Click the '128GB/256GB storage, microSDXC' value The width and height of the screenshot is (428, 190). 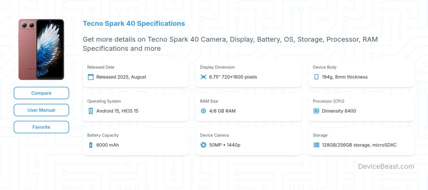click(x=359, y=145)
